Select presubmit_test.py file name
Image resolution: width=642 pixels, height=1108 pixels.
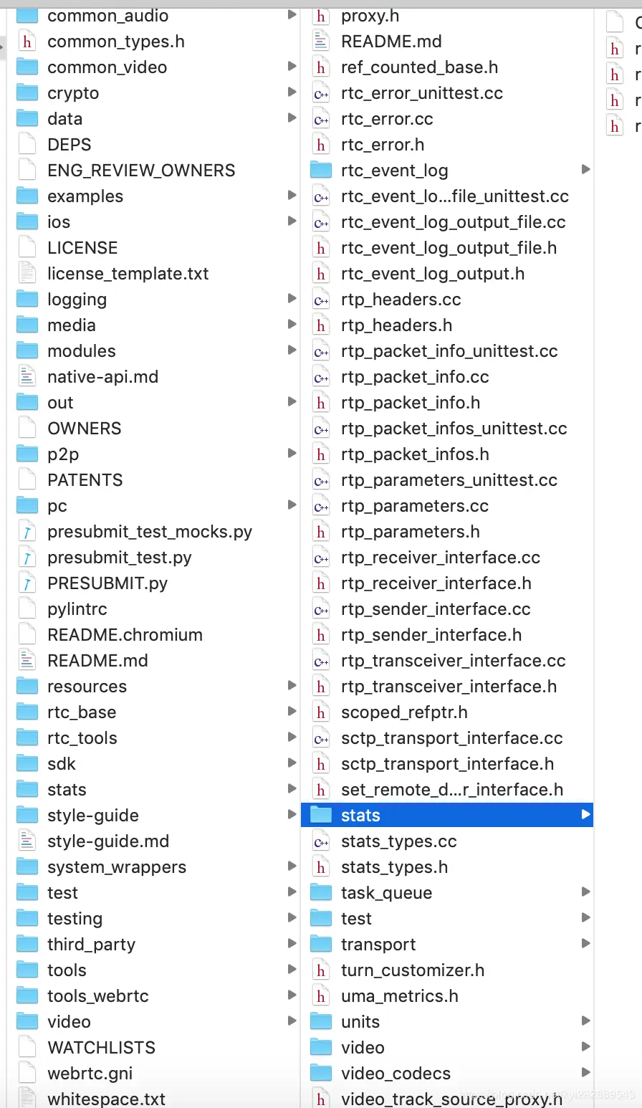click(120, 558)
